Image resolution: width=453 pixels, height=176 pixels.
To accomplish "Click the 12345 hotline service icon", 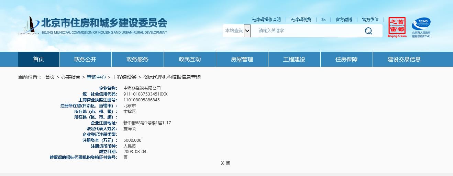I will 421,27.
